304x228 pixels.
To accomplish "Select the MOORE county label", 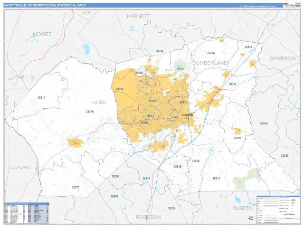I will pyautogui.click(x=42, y=34).
